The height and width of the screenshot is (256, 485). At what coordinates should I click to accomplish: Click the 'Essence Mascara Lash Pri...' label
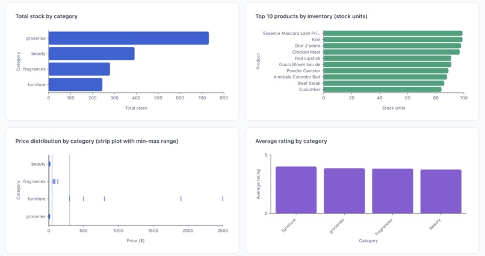[x=292, y=33]
